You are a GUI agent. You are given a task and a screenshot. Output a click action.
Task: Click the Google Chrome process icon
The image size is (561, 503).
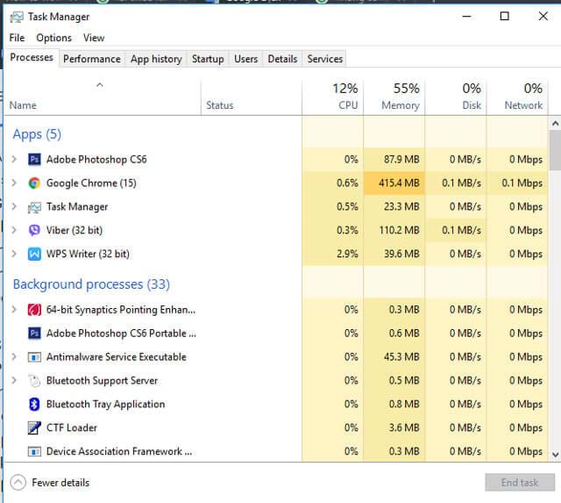click(34, 183)
